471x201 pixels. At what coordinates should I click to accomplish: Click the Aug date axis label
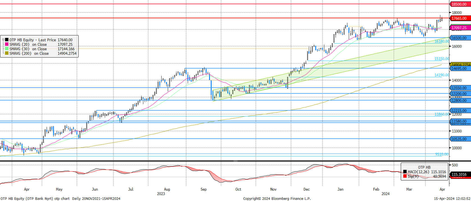coord(167,189)
